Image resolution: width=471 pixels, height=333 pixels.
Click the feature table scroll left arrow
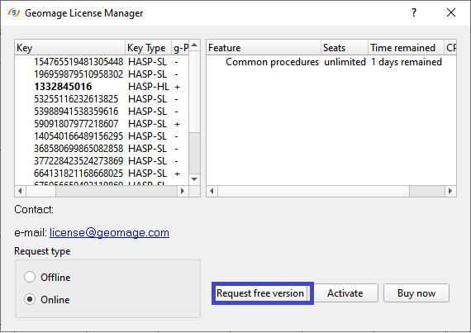(x=212, y=191)
